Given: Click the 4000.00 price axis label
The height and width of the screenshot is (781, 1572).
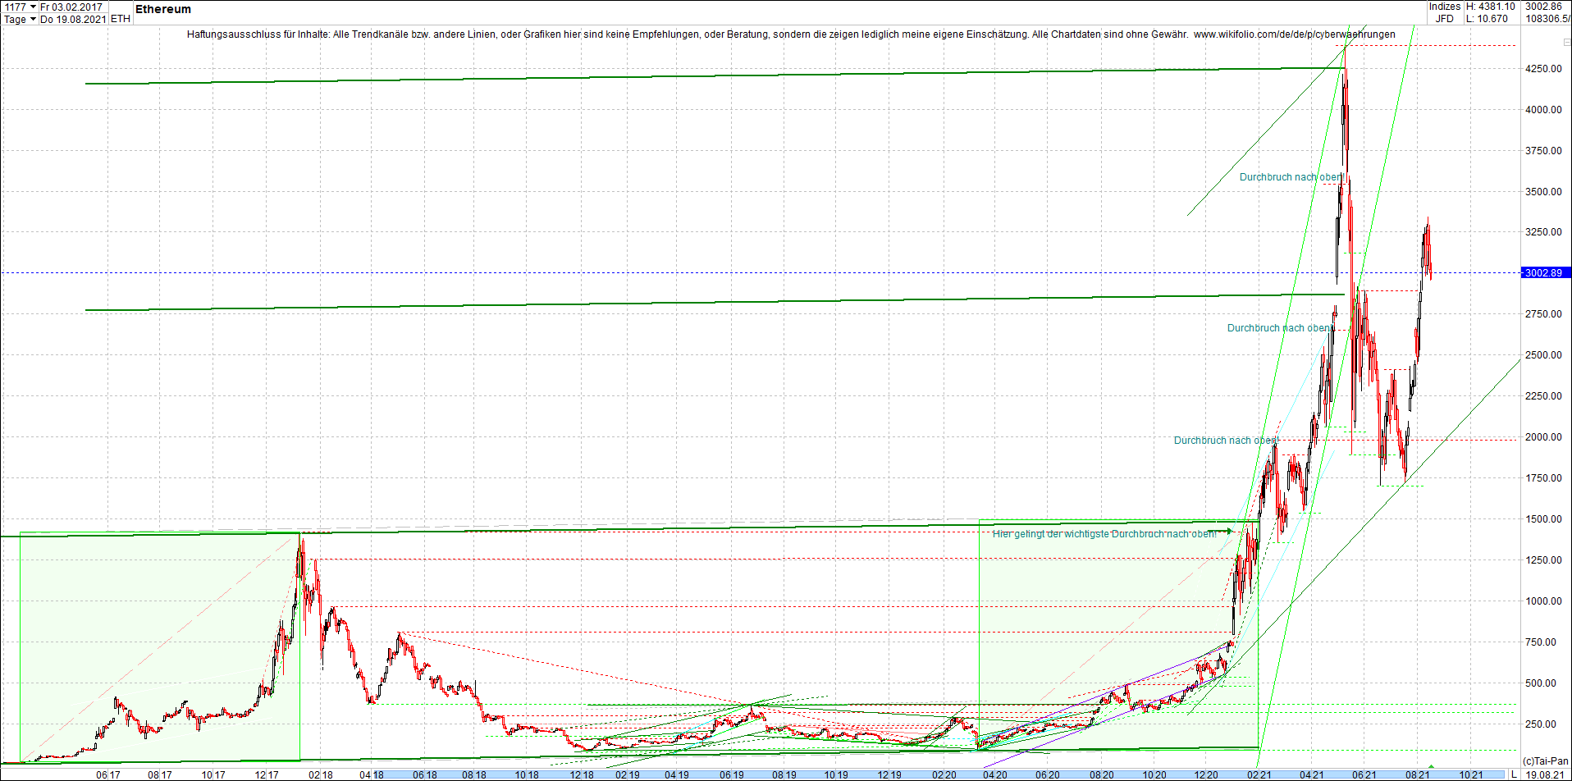Looking at the screenshot, I should [1543, 109].
